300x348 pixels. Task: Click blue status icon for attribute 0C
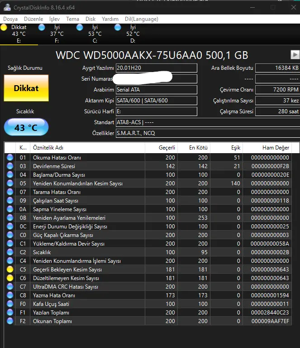10,226
